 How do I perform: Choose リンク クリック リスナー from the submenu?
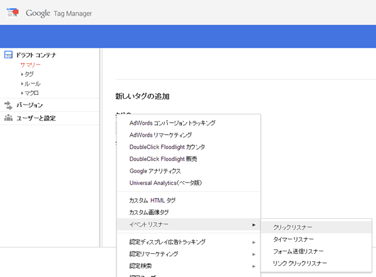[x=316, y=263]
